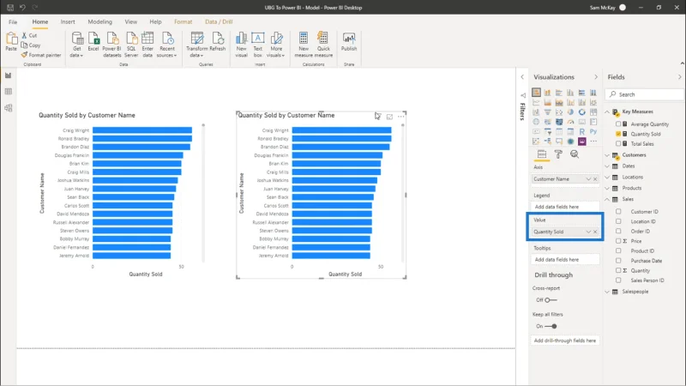This screenshot has width=686, height=386.
Task: Switch to the Insert tab
Action: (68, 21)
